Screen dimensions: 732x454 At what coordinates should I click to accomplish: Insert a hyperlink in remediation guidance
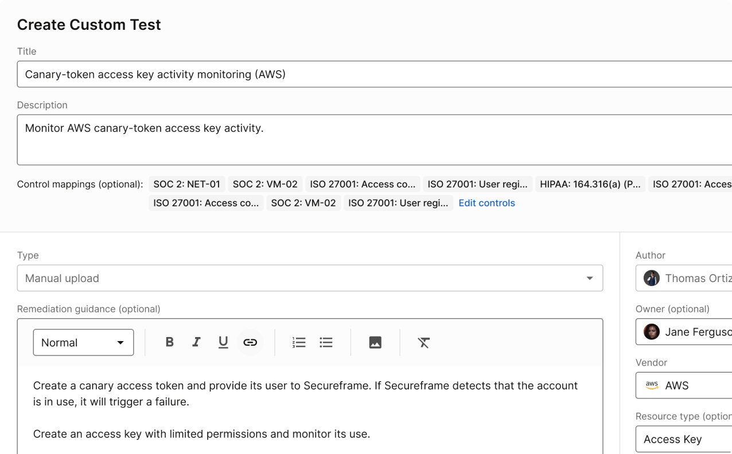click(250, 342)
